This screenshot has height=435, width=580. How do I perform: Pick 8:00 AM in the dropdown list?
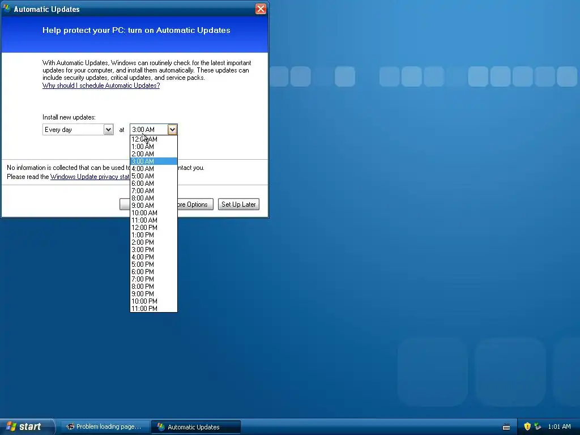click(x=153, y=198)
